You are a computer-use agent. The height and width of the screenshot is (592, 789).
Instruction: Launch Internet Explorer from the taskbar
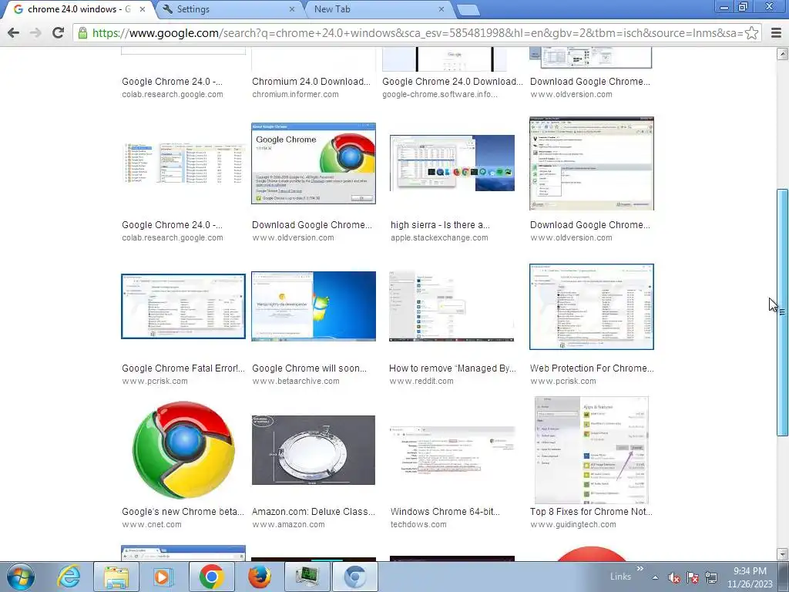(x=69, y=577)
